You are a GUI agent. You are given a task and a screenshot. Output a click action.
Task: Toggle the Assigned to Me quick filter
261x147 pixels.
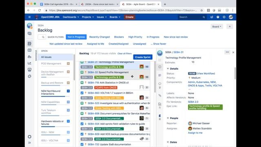click(x=95, y=44)
